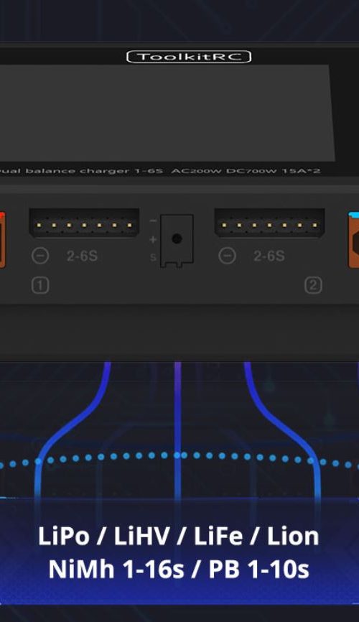Click the channel 2 number icon
Screen dimensions: 359x622
click(x=313, y=286)
